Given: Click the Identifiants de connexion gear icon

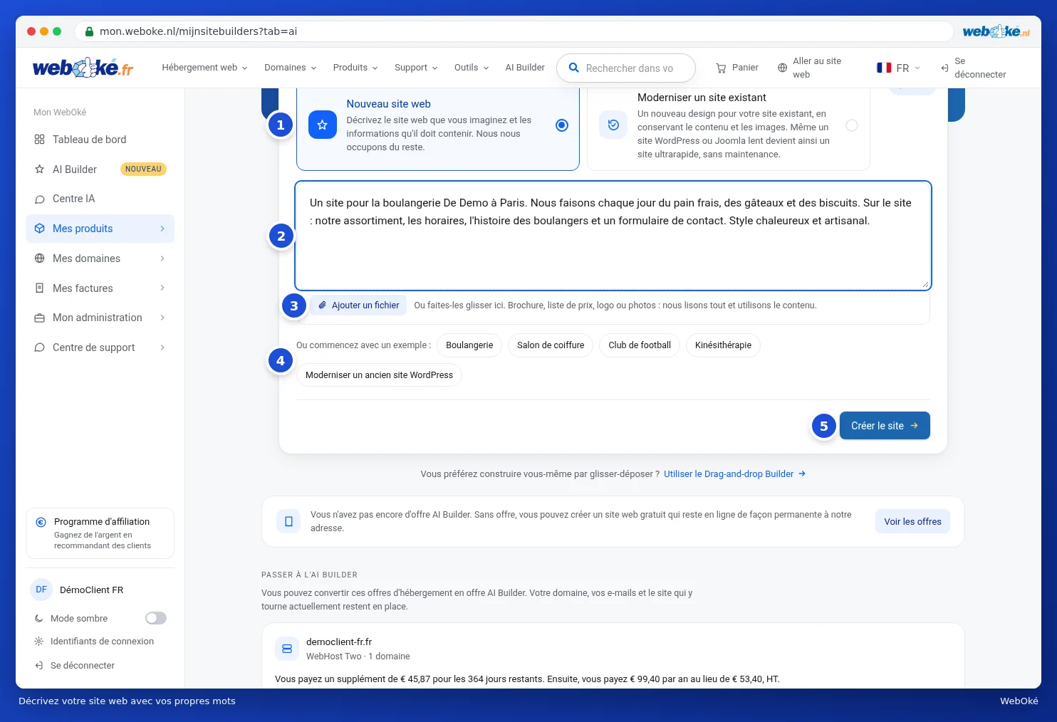Looking at the screenshot, I should [39, 642].
